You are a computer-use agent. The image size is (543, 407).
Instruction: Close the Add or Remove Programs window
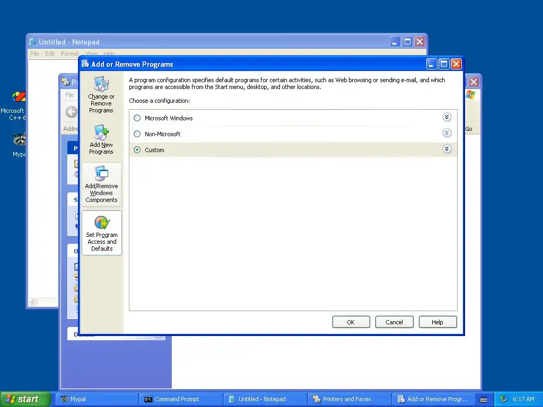(x=456, y=64)
